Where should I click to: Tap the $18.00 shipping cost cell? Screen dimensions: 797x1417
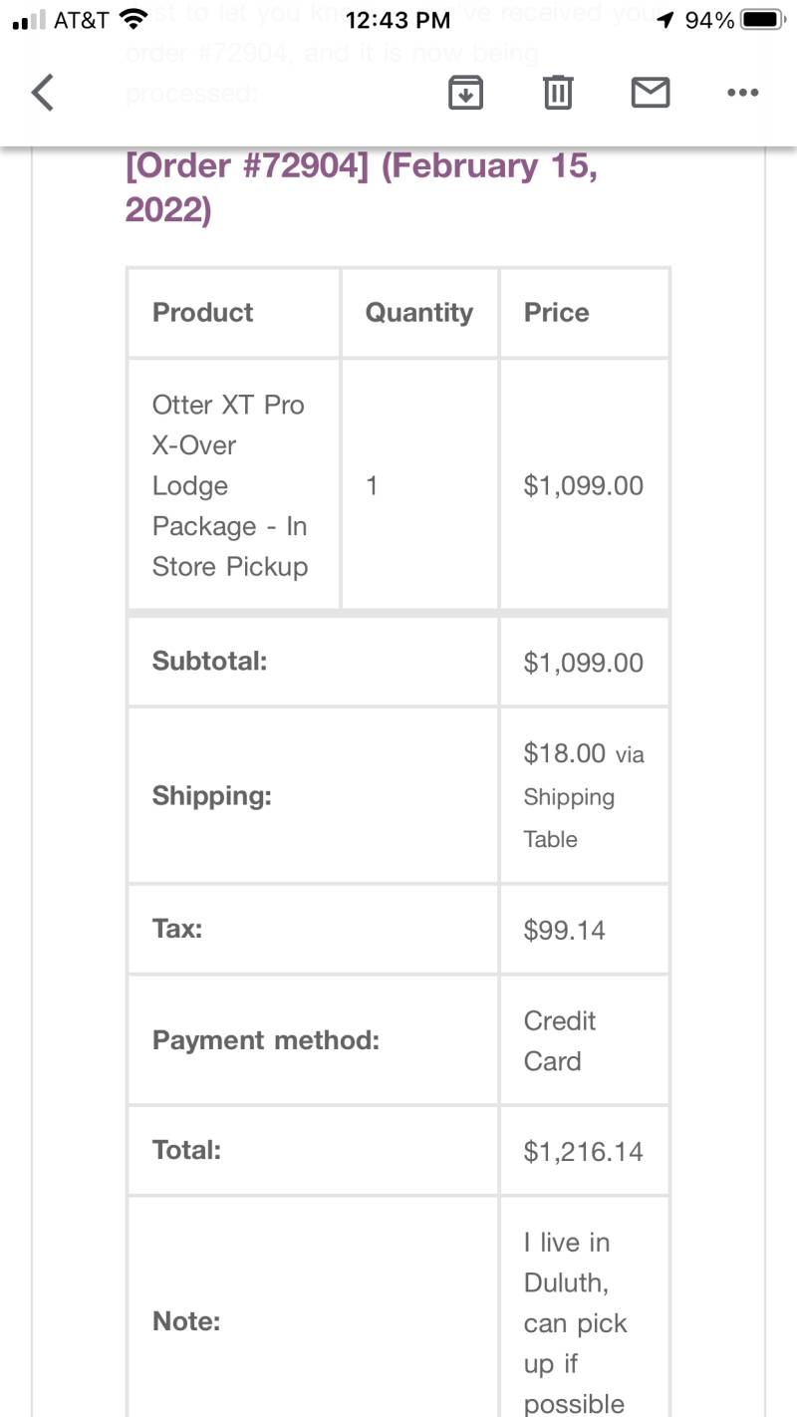(x=584, y=795)
